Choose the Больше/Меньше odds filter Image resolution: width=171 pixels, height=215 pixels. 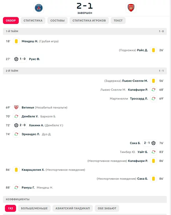click(x=34, y=208)
